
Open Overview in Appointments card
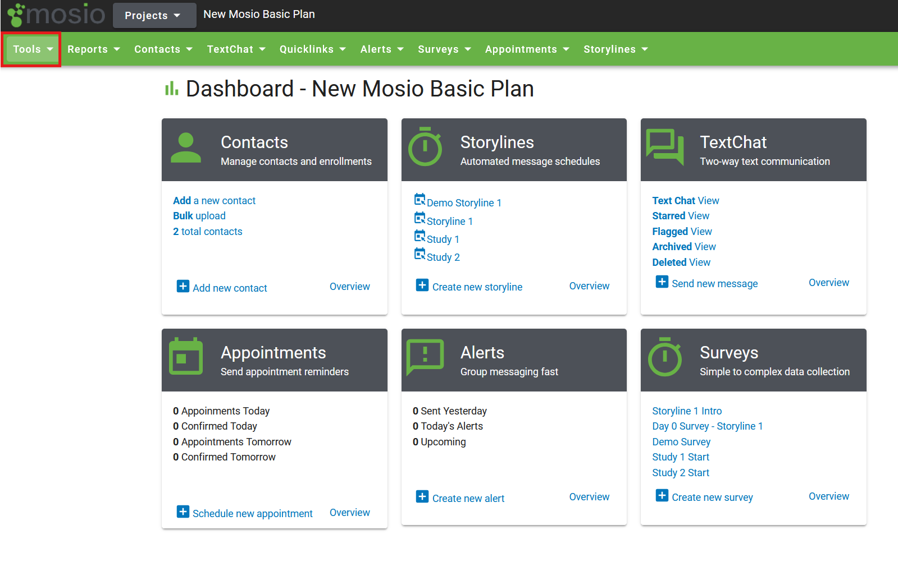(350, 513)
